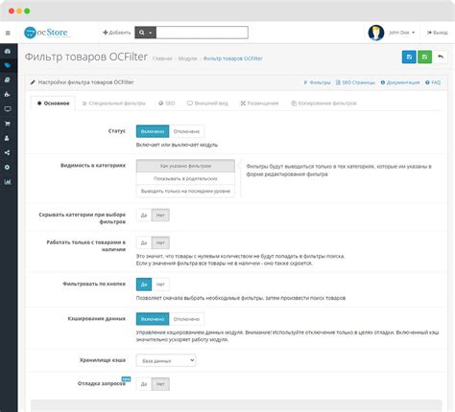Open third sidebar icon below the tags icon

(8, 80)
